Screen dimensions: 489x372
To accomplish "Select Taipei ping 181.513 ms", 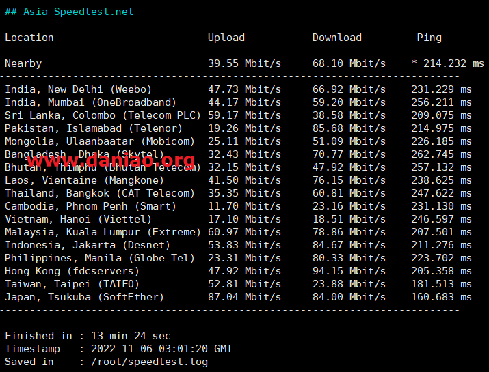I will (x=441, y=284).
